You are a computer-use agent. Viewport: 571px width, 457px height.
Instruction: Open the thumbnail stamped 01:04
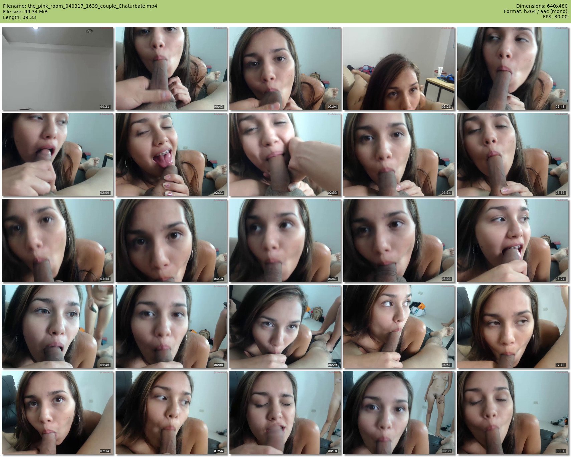[x=285, y=68]
